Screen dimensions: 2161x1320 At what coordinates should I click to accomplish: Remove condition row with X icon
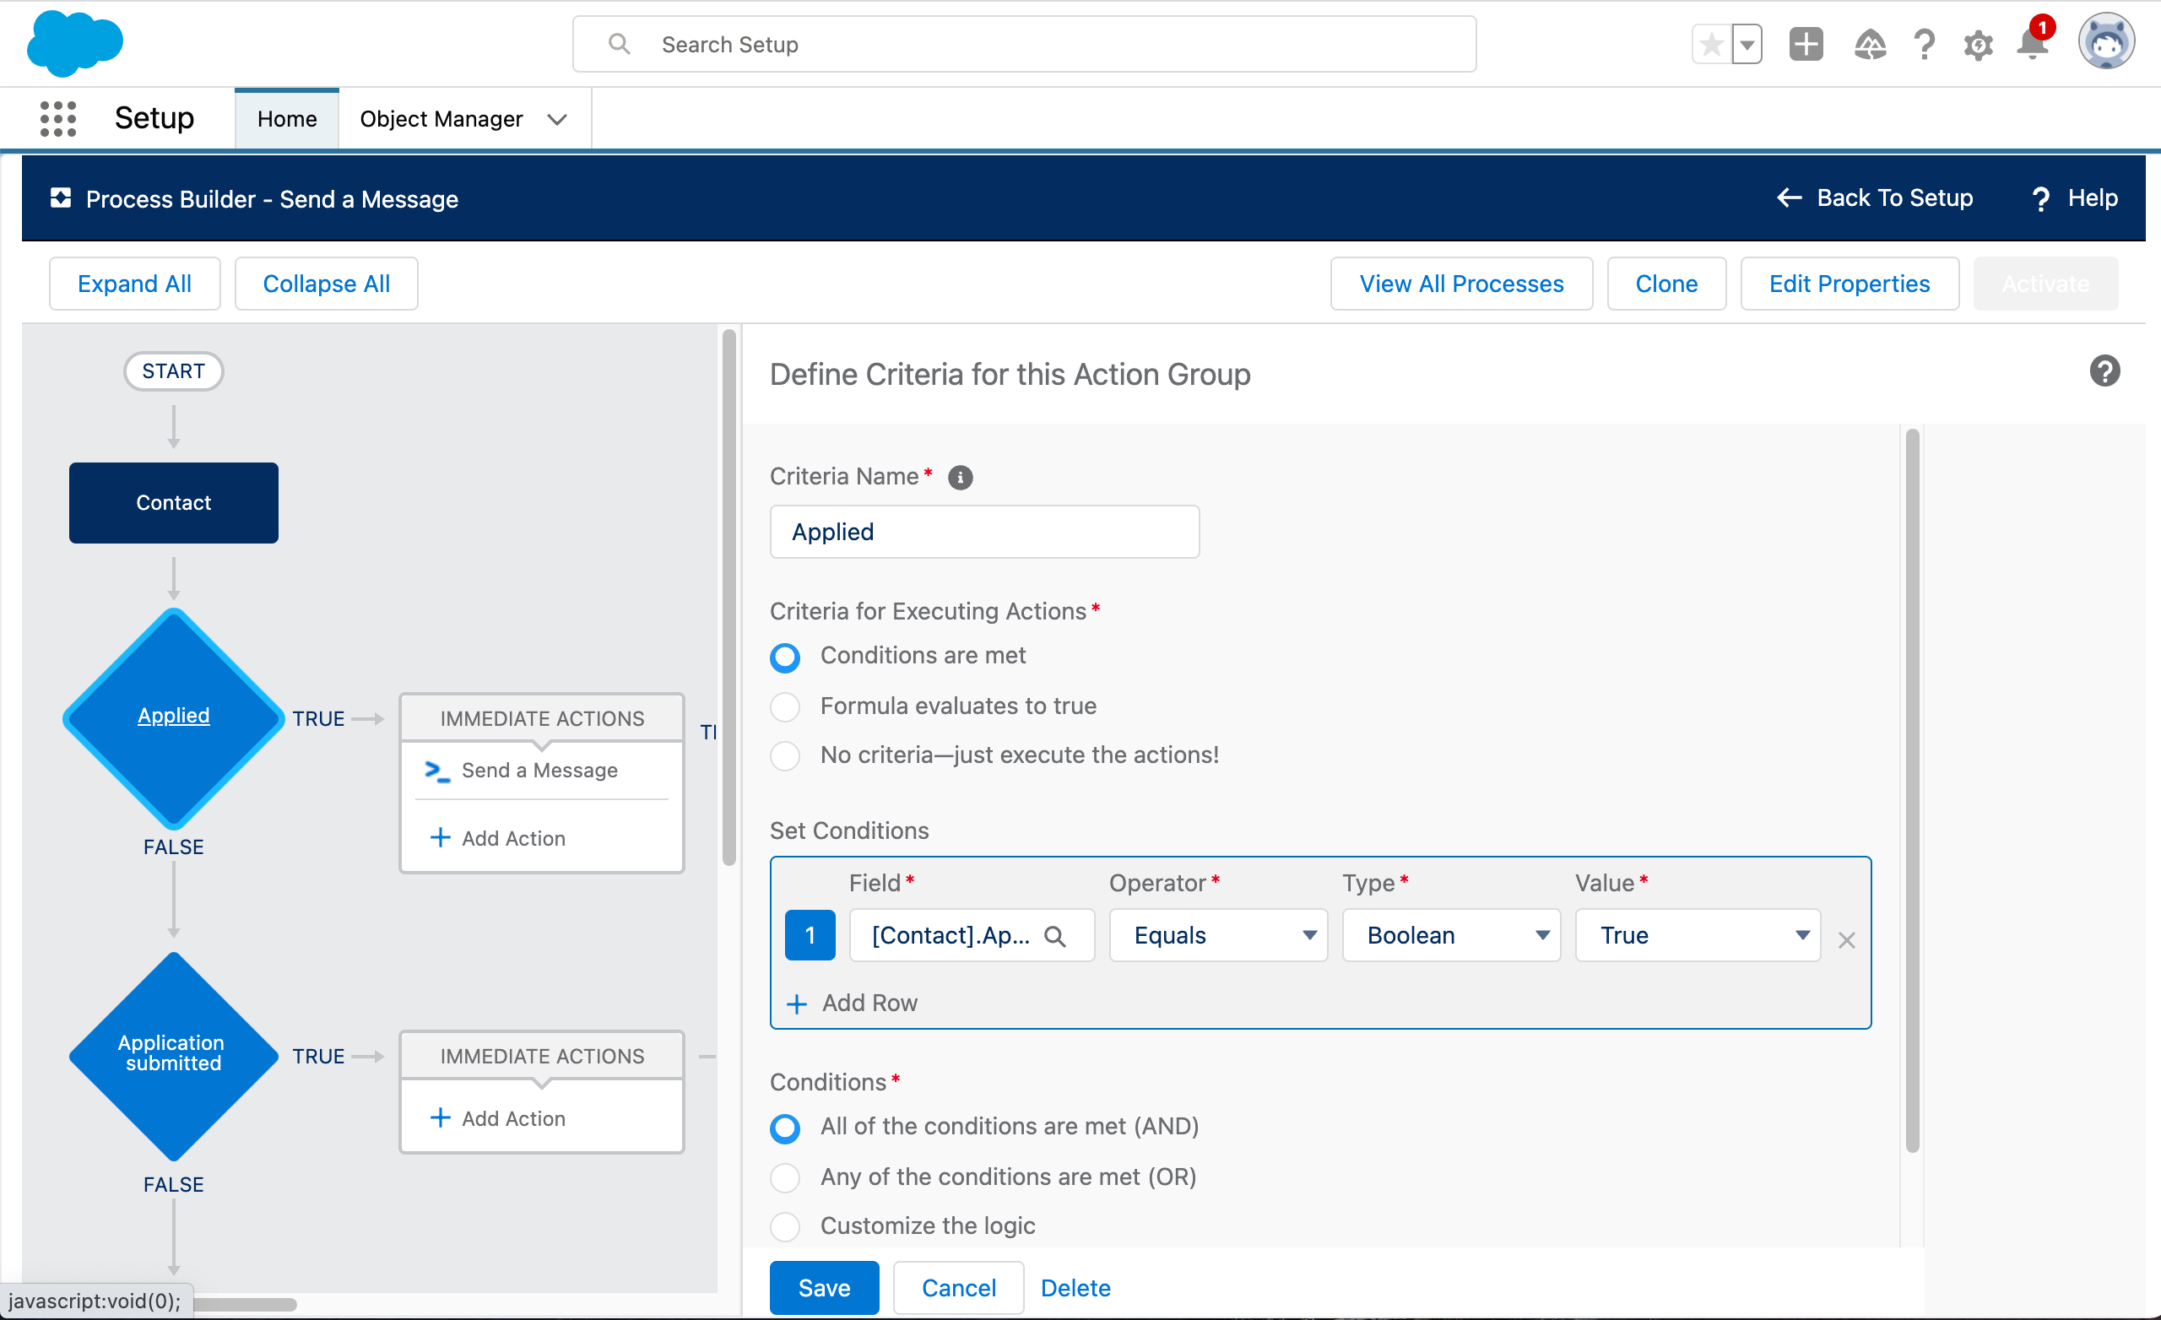(1846, 939)
